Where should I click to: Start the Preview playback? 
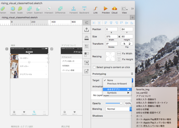coord(106,9)
